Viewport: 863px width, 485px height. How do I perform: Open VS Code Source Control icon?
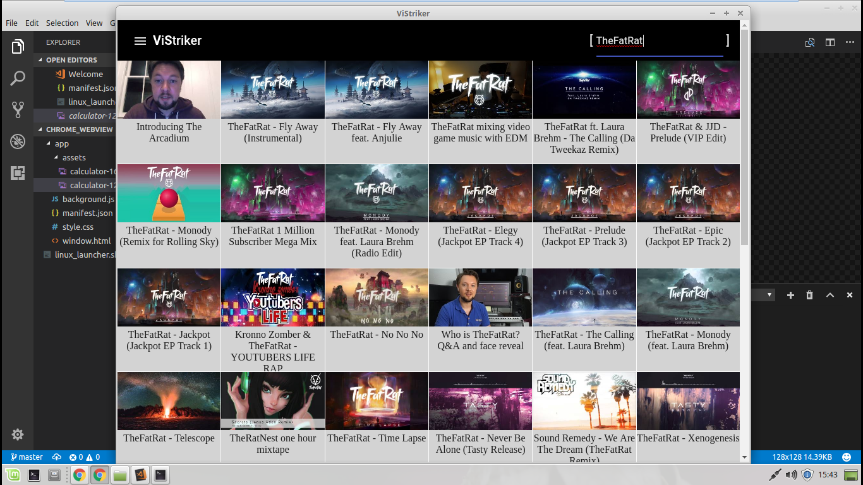(x=18, y=110)
